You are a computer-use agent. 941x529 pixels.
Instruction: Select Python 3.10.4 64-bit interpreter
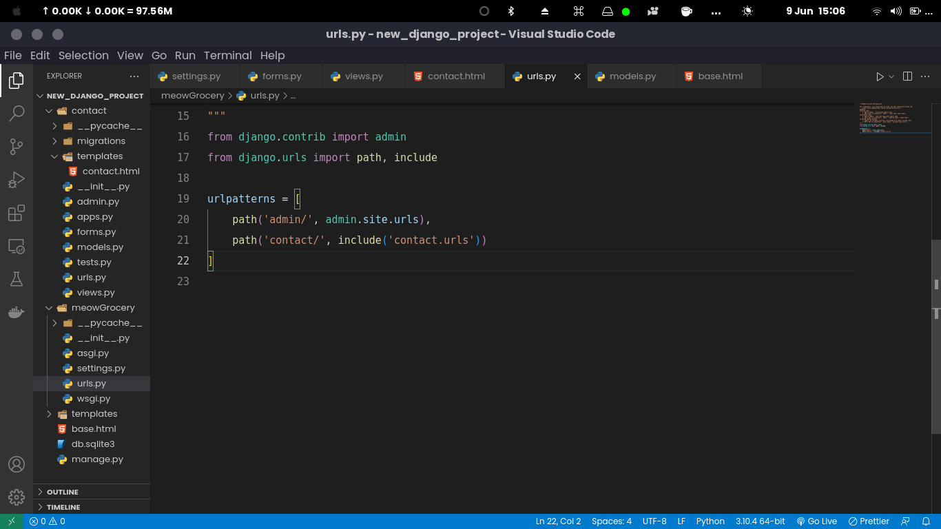pos(760,521)
